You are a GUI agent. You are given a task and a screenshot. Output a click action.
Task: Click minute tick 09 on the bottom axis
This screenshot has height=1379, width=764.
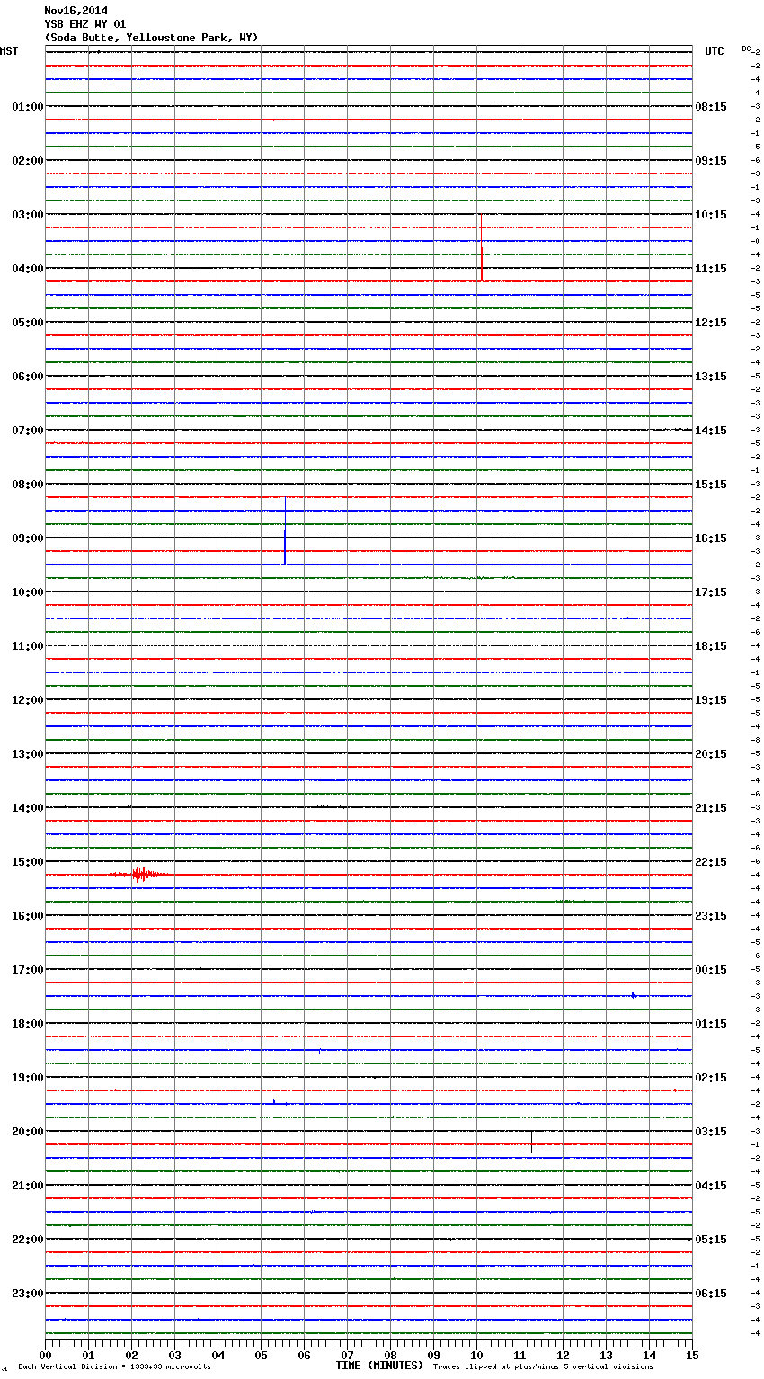click(x=433, y=1355)
